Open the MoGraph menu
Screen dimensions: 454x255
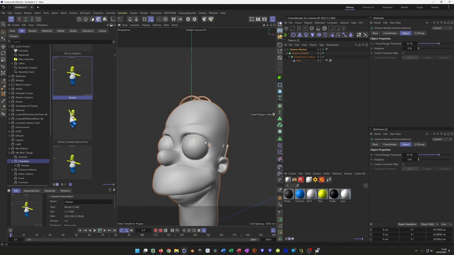(x=85, y=13)
